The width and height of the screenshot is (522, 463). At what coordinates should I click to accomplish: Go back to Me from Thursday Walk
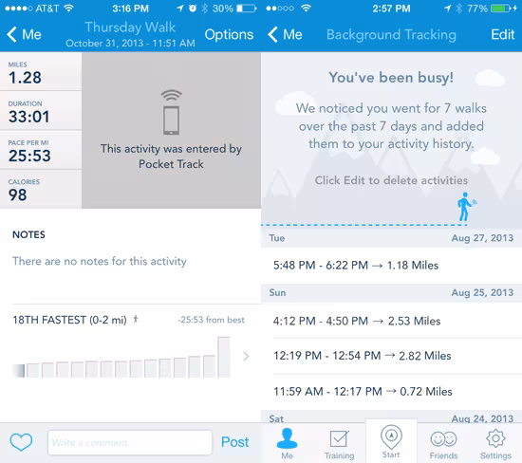tap(24, 34)
